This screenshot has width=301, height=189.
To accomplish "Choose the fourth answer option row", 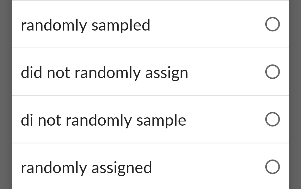I will (151, 167).
